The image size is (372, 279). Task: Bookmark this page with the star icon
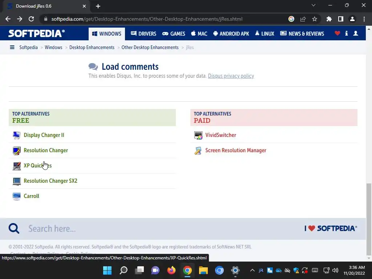[314, 19]
